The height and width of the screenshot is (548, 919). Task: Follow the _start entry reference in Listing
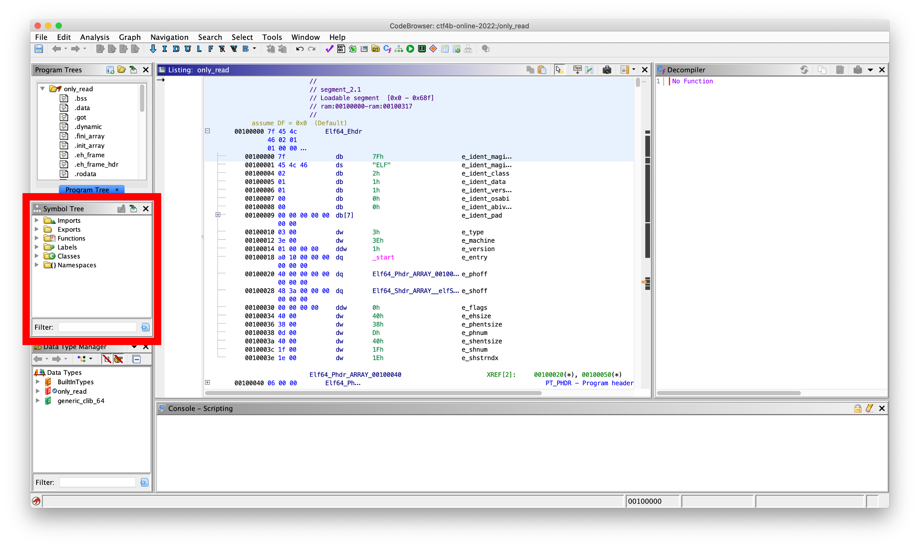point(383,257)
